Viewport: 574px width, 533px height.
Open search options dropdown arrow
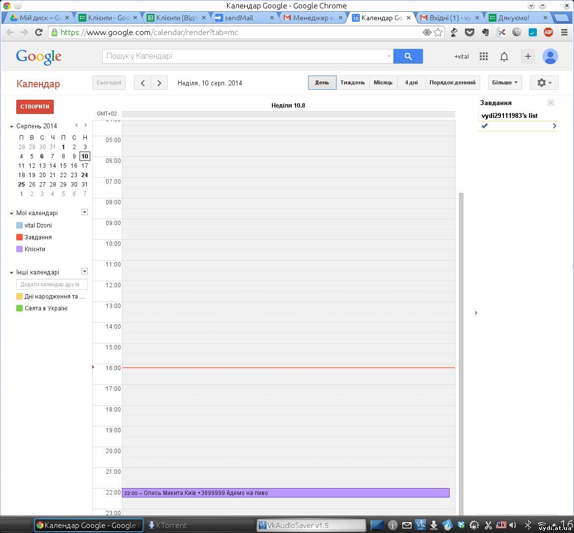click(x=389, y=56)
